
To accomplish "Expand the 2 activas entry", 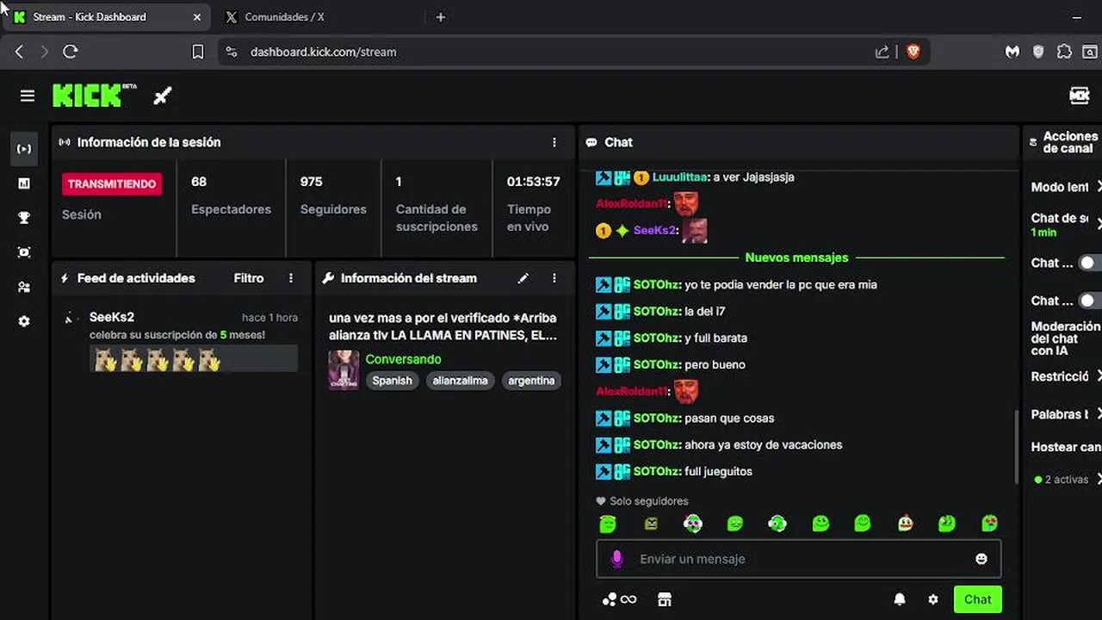I will (x=1098, y=480).
